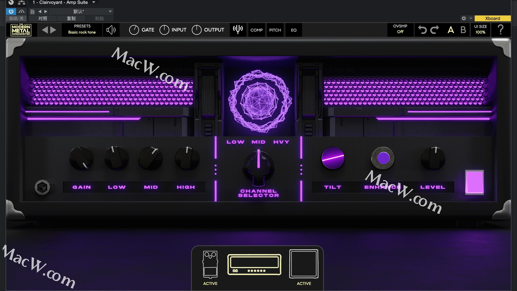This screenshot has height=291, width=517.
Task: Open the tuner fork icon
Action: 238,29
